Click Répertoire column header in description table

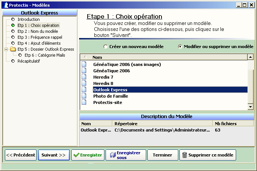tap(162, 124)
